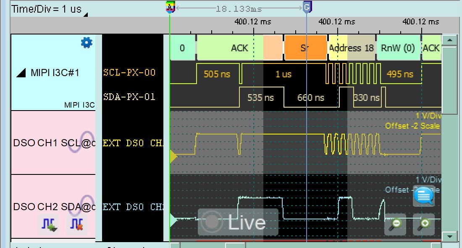Click the decoded Sr packet block
462x248 pixels.
pyautogui.click(x=305, y=48)
